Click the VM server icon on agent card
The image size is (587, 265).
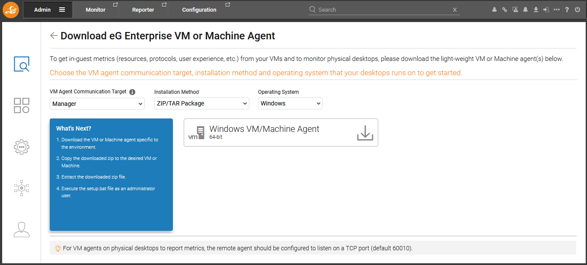coord(197,133)
